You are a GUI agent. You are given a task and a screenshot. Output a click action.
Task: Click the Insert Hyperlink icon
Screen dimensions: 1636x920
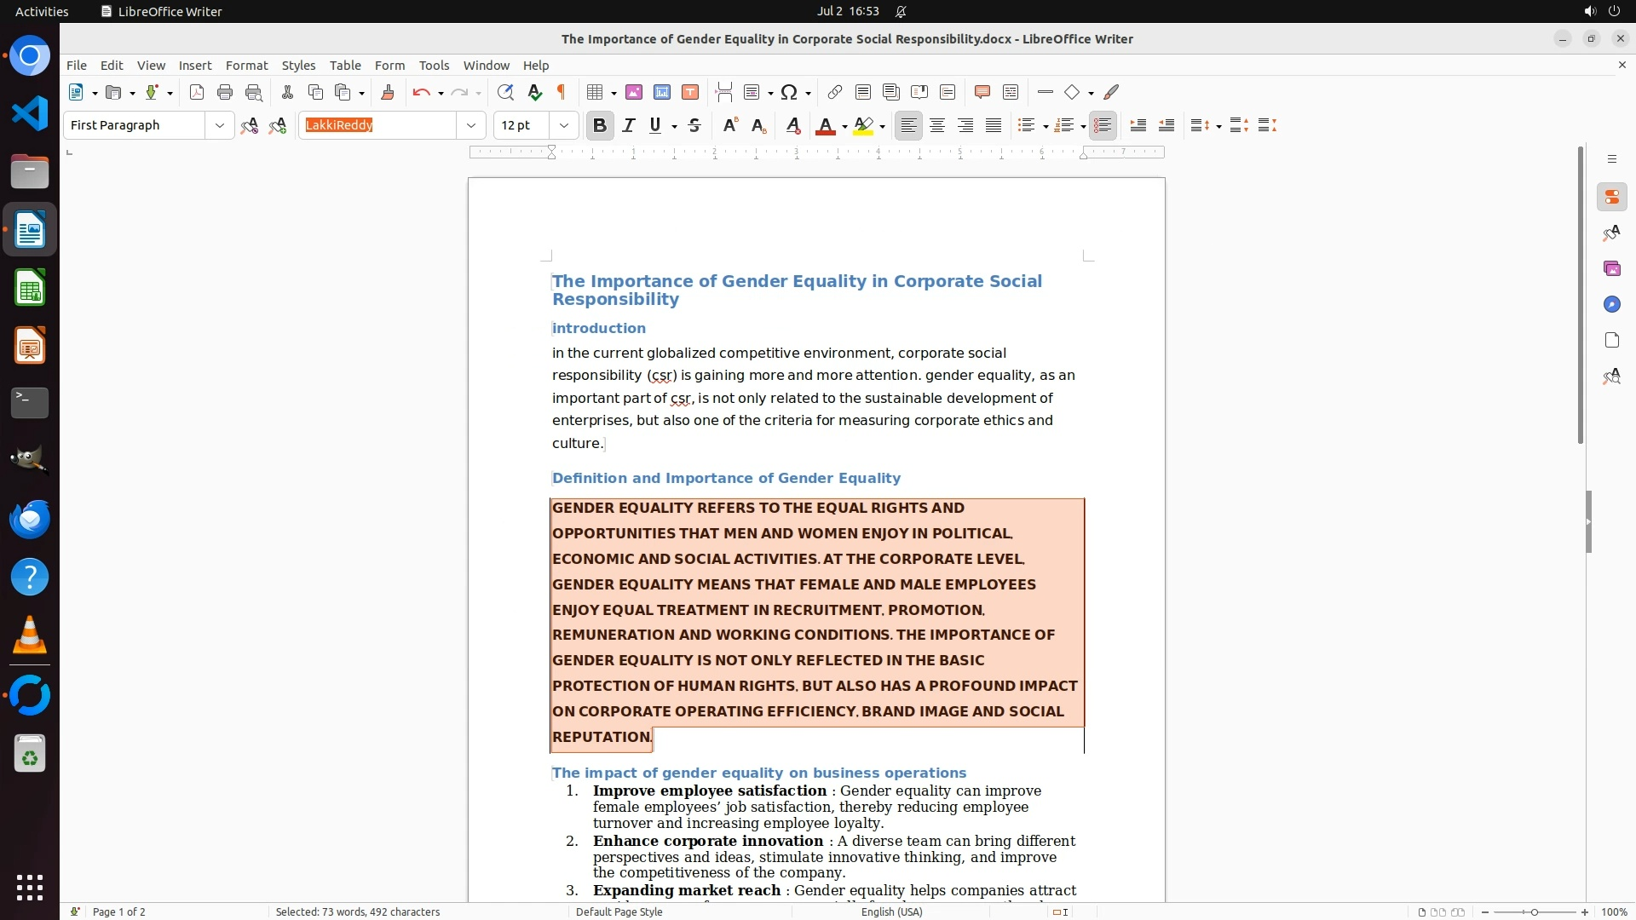(x=834, y=92)
